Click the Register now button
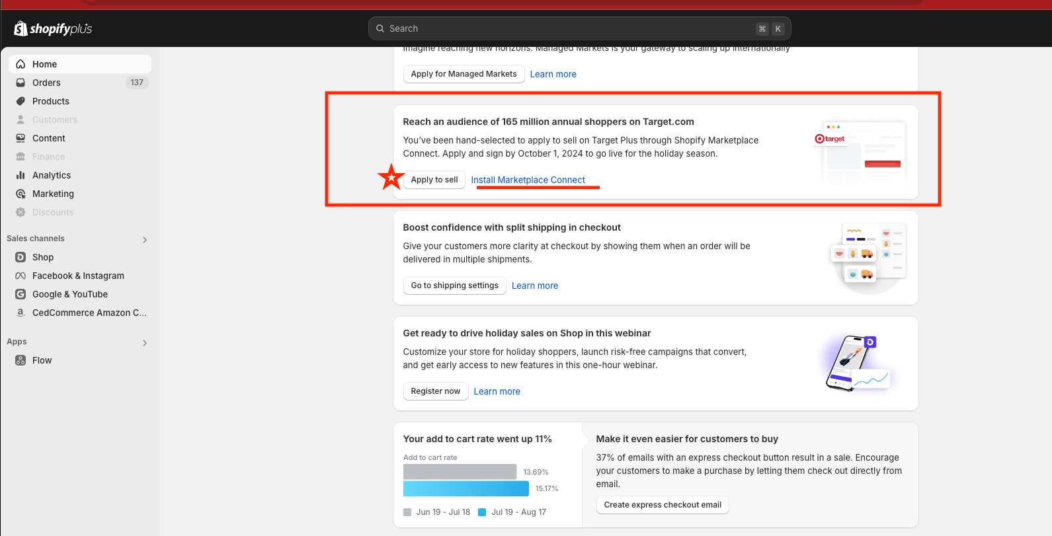The width and height of the screenshot is (1052, 536). click(436, 391)
